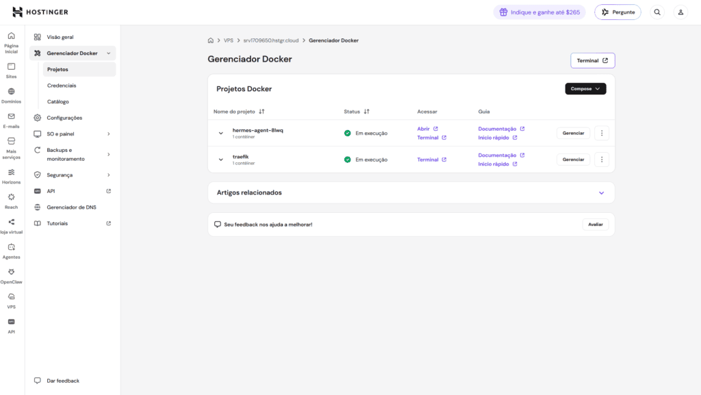701x395 pixels.
Task: Open Agentes in left rail
Action: point(11,251)
